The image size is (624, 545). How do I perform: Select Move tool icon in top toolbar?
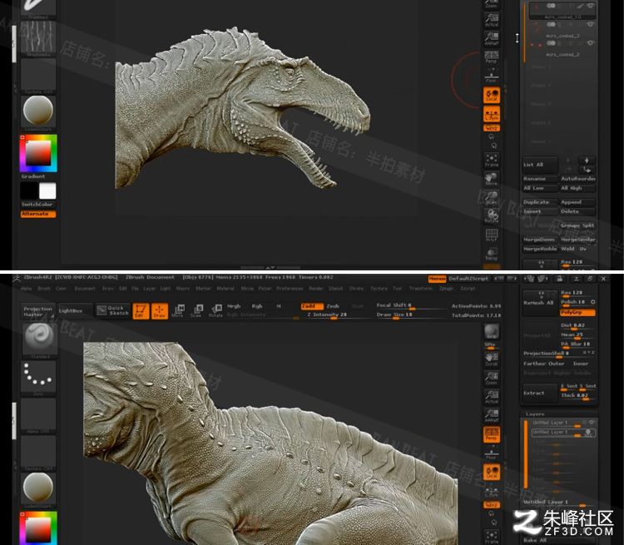pyautogui.click(x=178, y=311)
